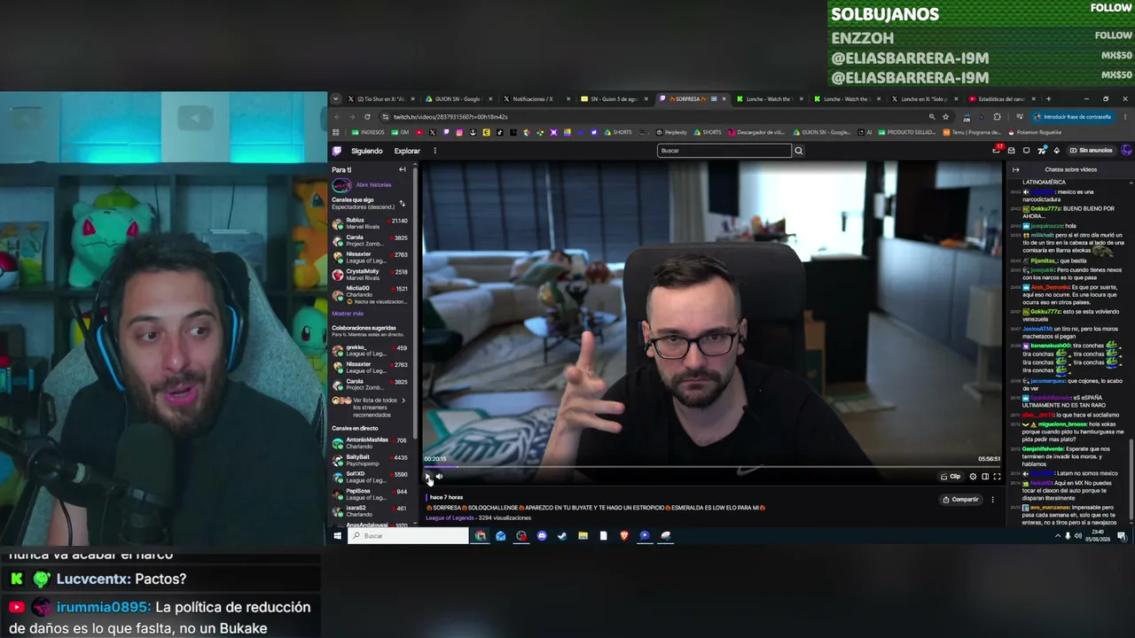Collapse the video chat panel arrow
The image size is (1135, 638).
coord(1015,169)
